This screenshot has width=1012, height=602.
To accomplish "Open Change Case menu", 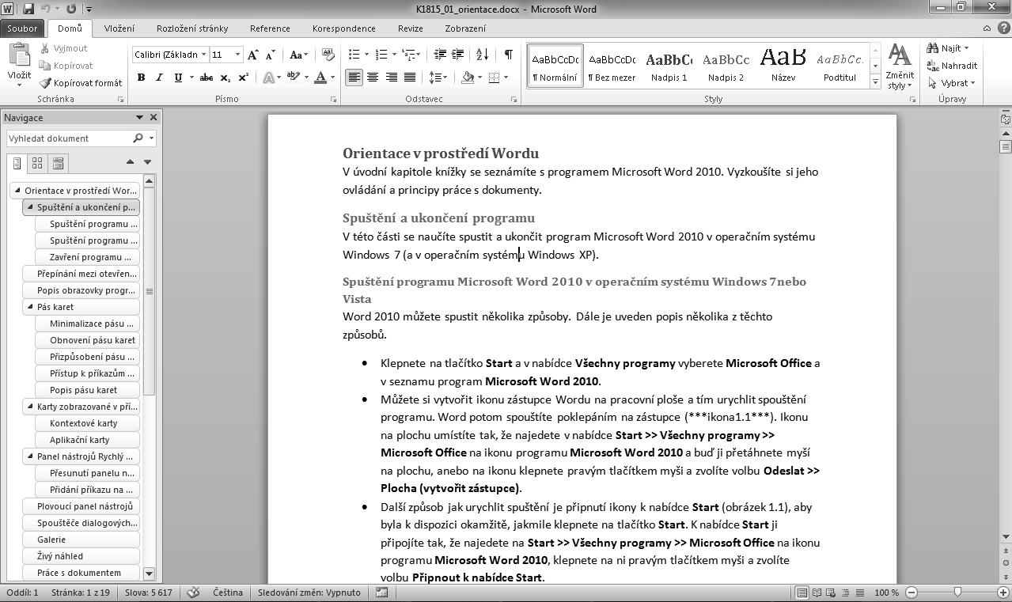I will click(x=298, y=55).
